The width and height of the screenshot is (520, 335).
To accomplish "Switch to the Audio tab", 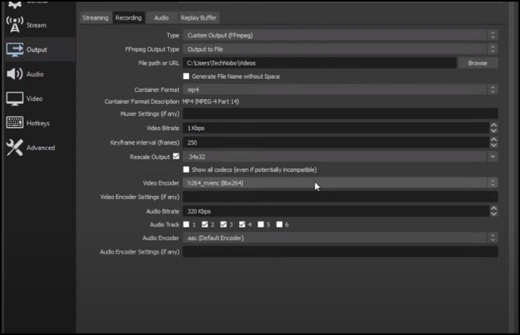I will click(161, 18).
